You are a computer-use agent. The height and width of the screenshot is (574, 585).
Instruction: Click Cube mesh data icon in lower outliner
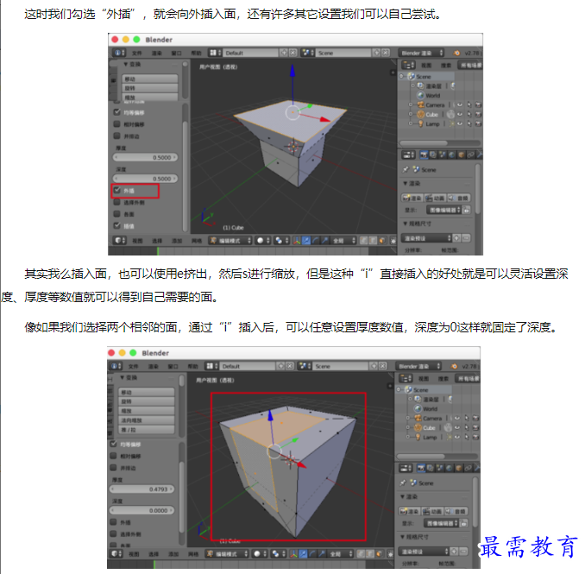pos(448,427)
